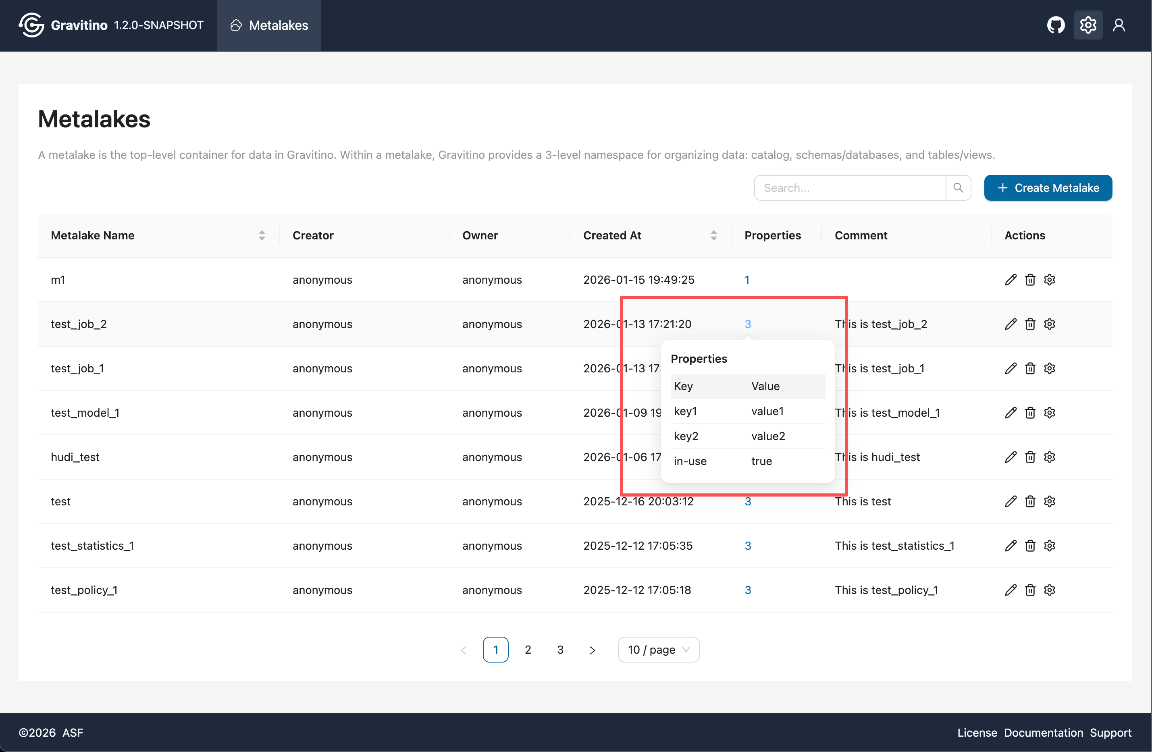Edit test_policy_1 with the pencil icon
Viewport: 1152px width, 752px height.
(1011, 590)
